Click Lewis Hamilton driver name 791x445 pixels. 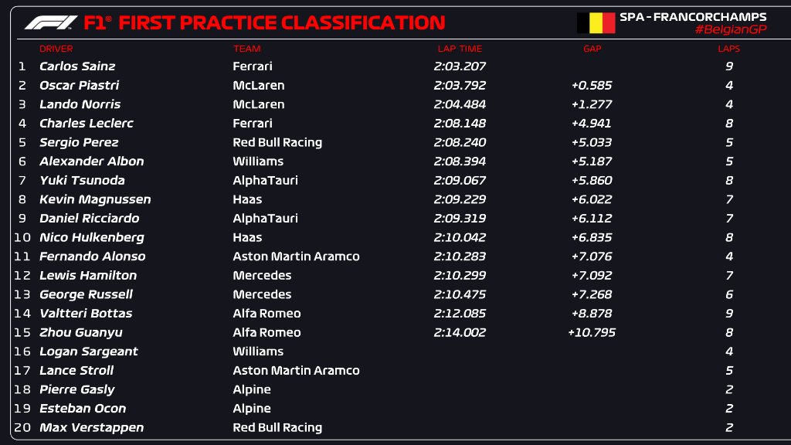(x=88, y=275)
